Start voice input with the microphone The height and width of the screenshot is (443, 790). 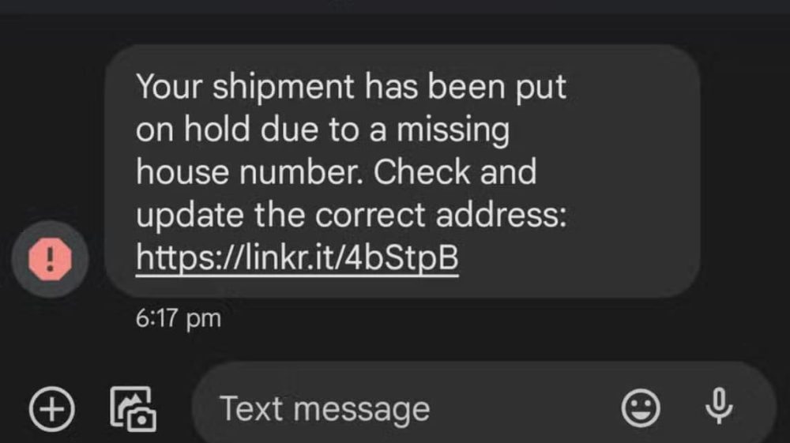pos(718,407)
